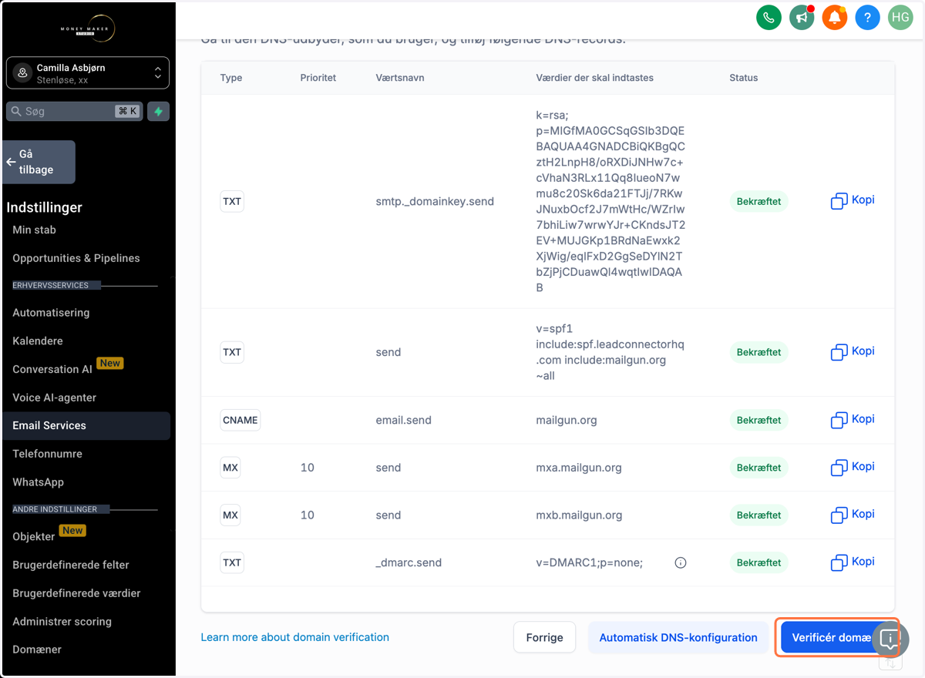Open Objekter settings
The width and height of the screenshot is (925, 678).
(x=34, y=536)
